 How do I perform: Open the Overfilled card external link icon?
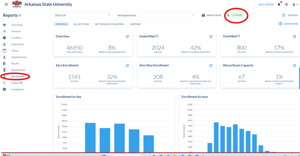294,37
